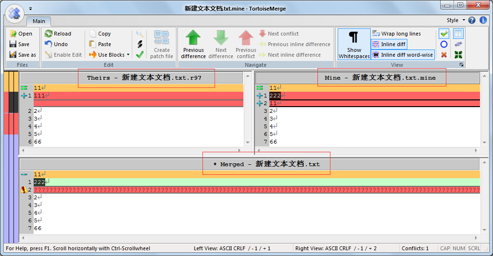Click the Mine pane scroll-down arrow
This screenshot has height=256, width=493.
tap(484, 143)
